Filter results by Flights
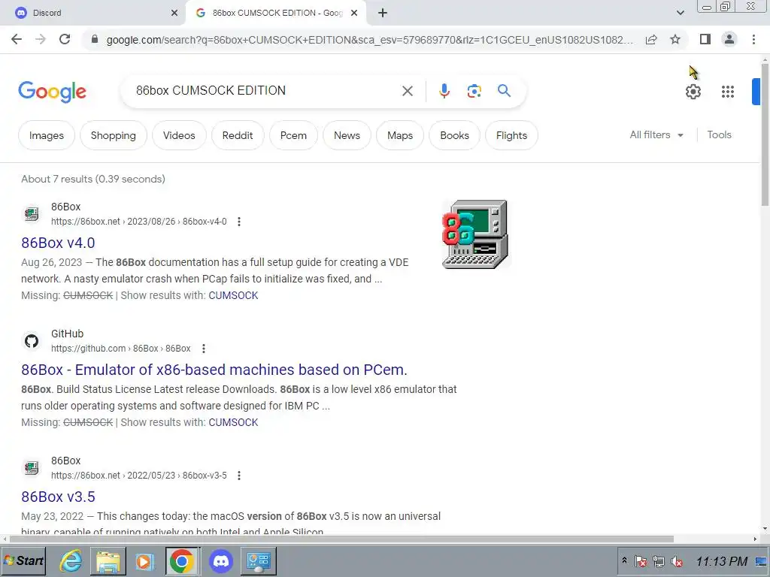Viewport: 770px width, 577px height. [x=511, y=135]
